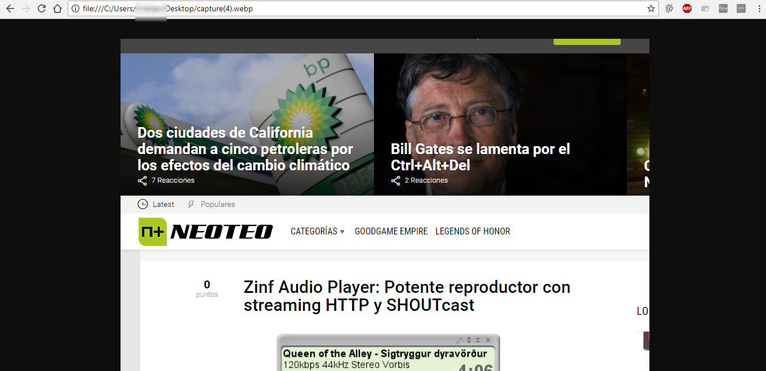Click the share icon beside 7 Reacciones
The width and height of the screenshot is (766, 371).
click(142, 180)
